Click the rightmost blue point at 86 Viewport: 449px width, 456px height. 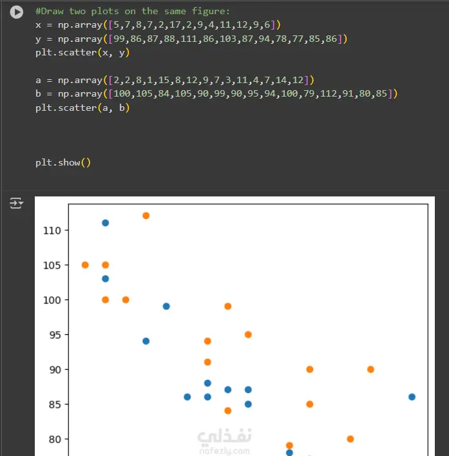click(x=412, y=397)
